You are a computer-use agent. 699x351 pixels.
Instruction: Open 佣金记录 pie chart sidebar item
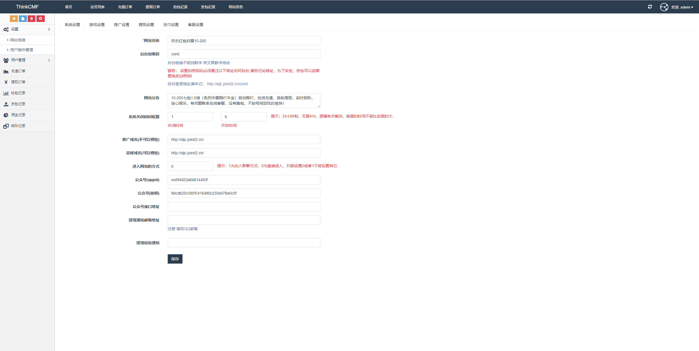(18, 115)
